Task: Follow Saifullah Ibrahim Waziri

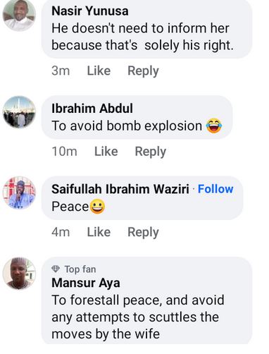Action: [x=215, y=189]
